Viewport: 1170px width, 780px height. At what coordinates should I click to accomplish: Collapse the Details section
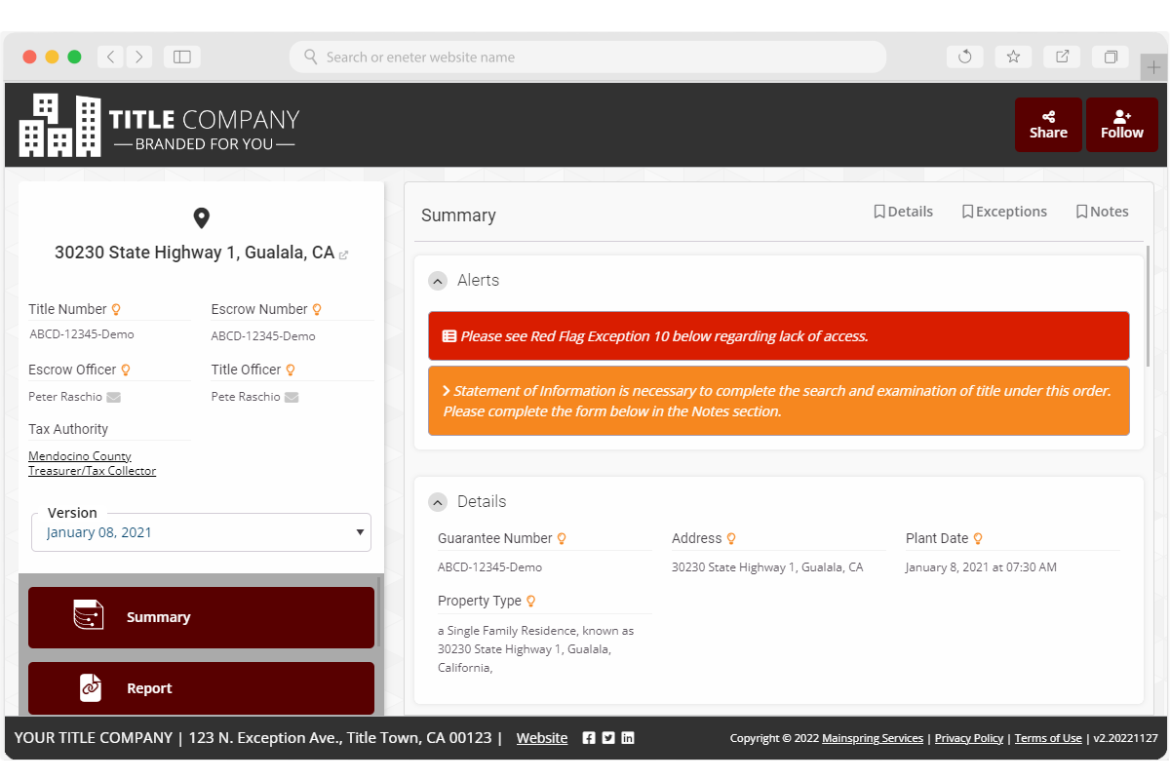click(x=438, y=502)
